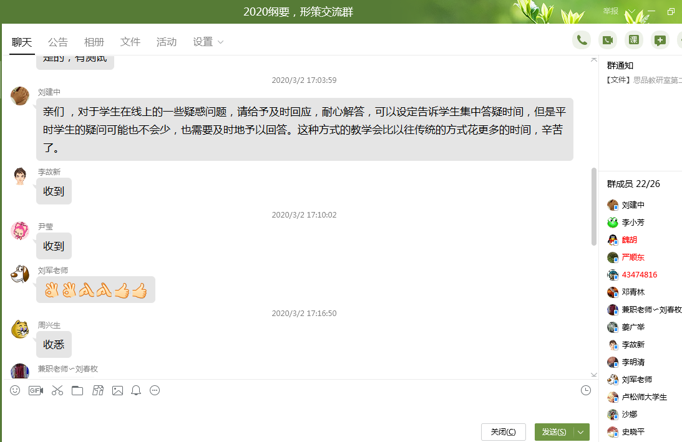Insert a picture using image icon

click(x=117, y=390)
